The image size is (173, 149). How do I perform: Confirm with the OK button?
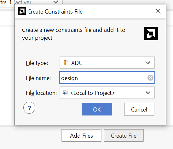[97, 109]
